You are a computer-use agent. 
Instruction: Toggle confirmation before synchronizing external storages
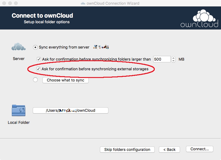(x=38, y=69)
